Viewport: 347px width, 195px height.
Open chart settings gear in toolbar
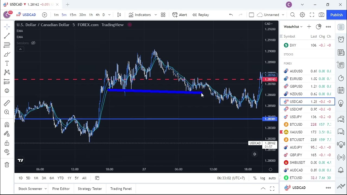(x=302, y=15)
